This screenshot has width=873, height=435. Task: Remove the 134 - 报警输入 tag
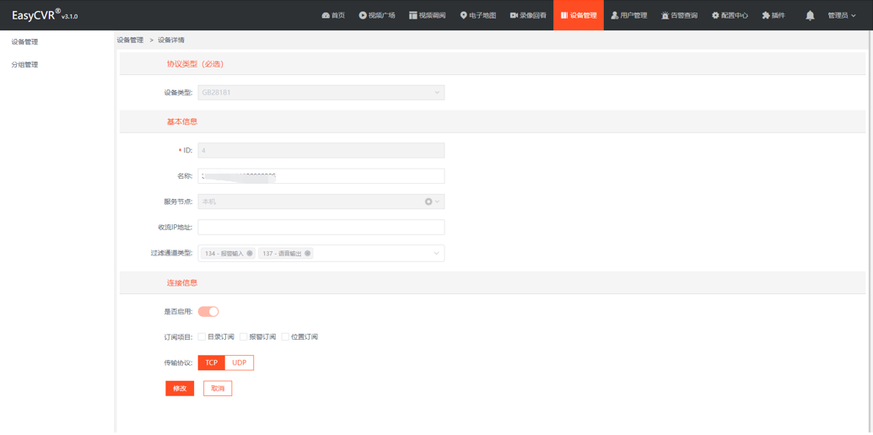pos(250,253)
